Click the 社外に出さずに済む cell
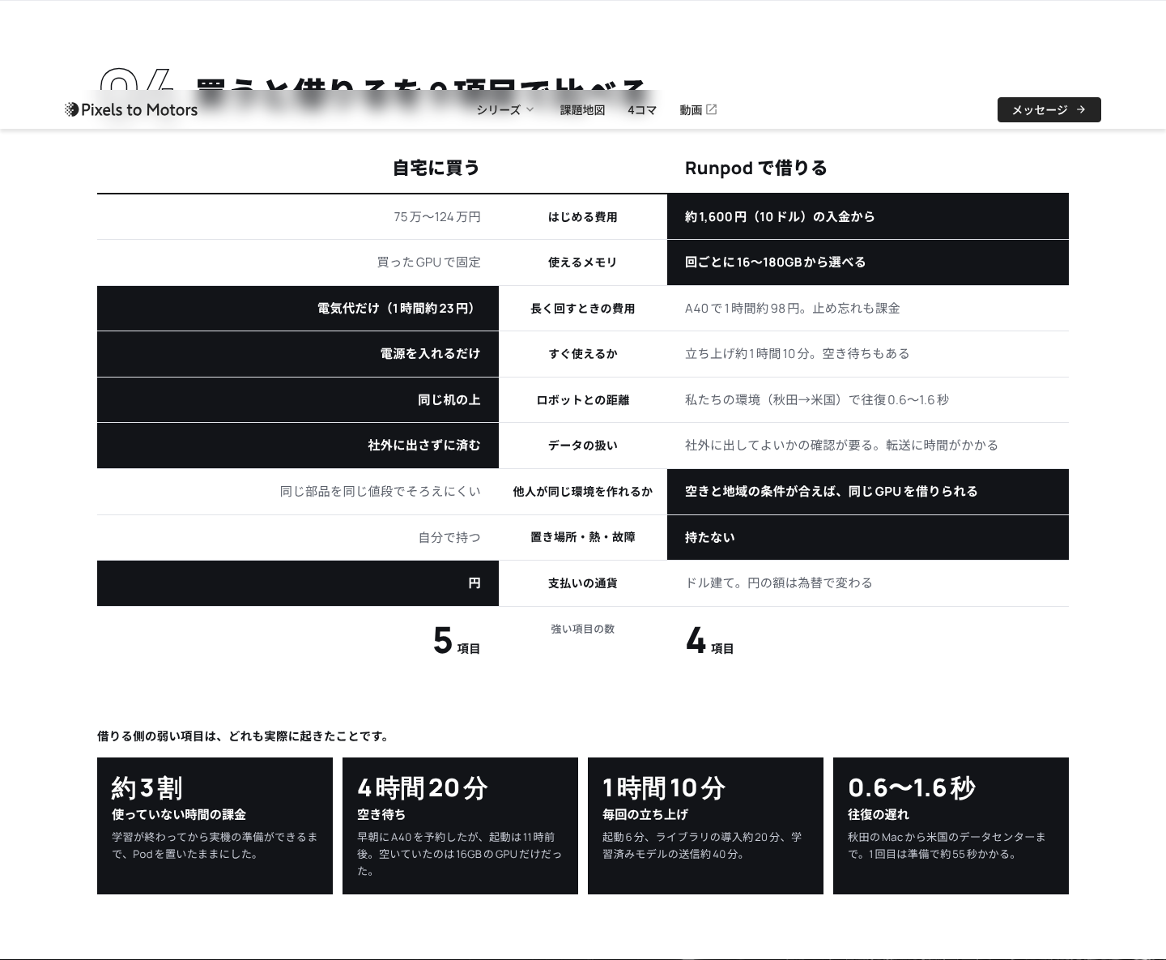This screenshot has width=1166, height=960. pos(298,446)
